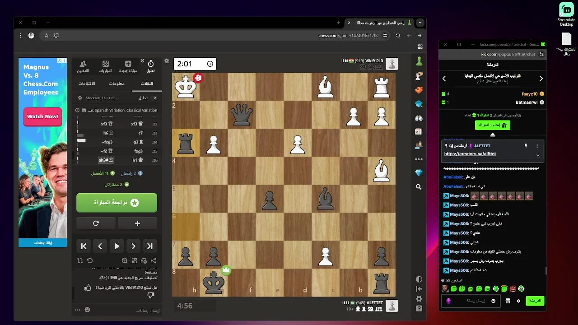Viewport: 578px width, 325px height.
Task: Open chess.com settings gear in sidebar
Action: pyautogui.click(x=419, y=299)
